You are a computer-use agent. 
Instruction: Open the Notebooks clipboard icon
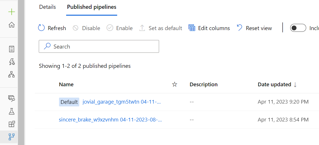coord(12,49)
